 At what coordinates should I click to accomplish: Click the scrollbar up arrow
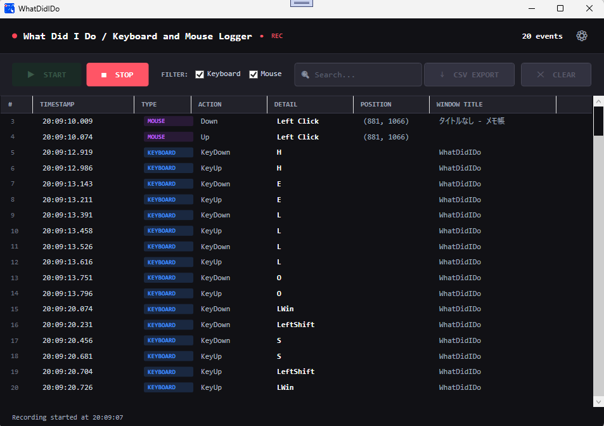[x=598, y=101]
